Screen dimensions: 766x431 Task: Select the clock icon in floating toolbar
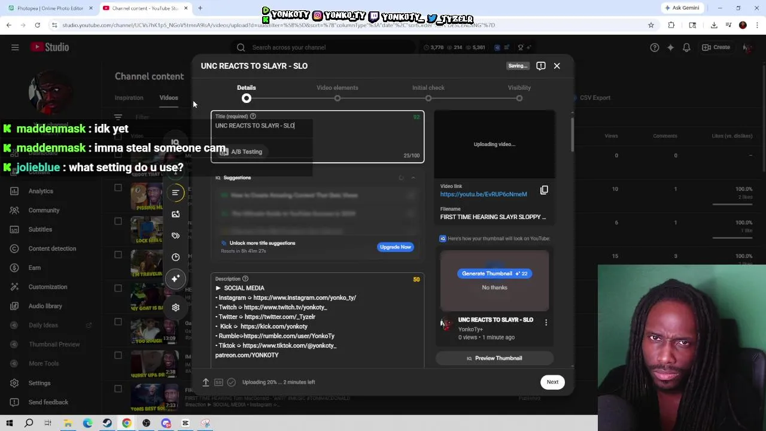coord(175,257)
